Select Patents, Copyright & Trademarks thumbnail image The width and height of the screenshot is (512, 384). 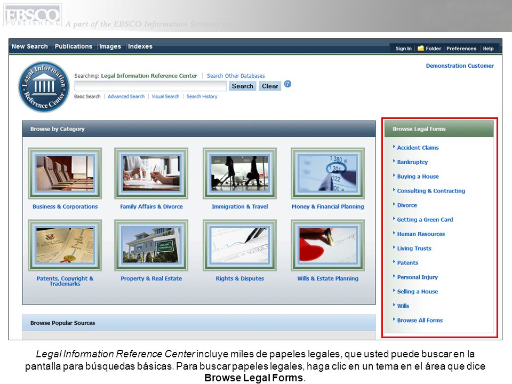coord(65,245)
